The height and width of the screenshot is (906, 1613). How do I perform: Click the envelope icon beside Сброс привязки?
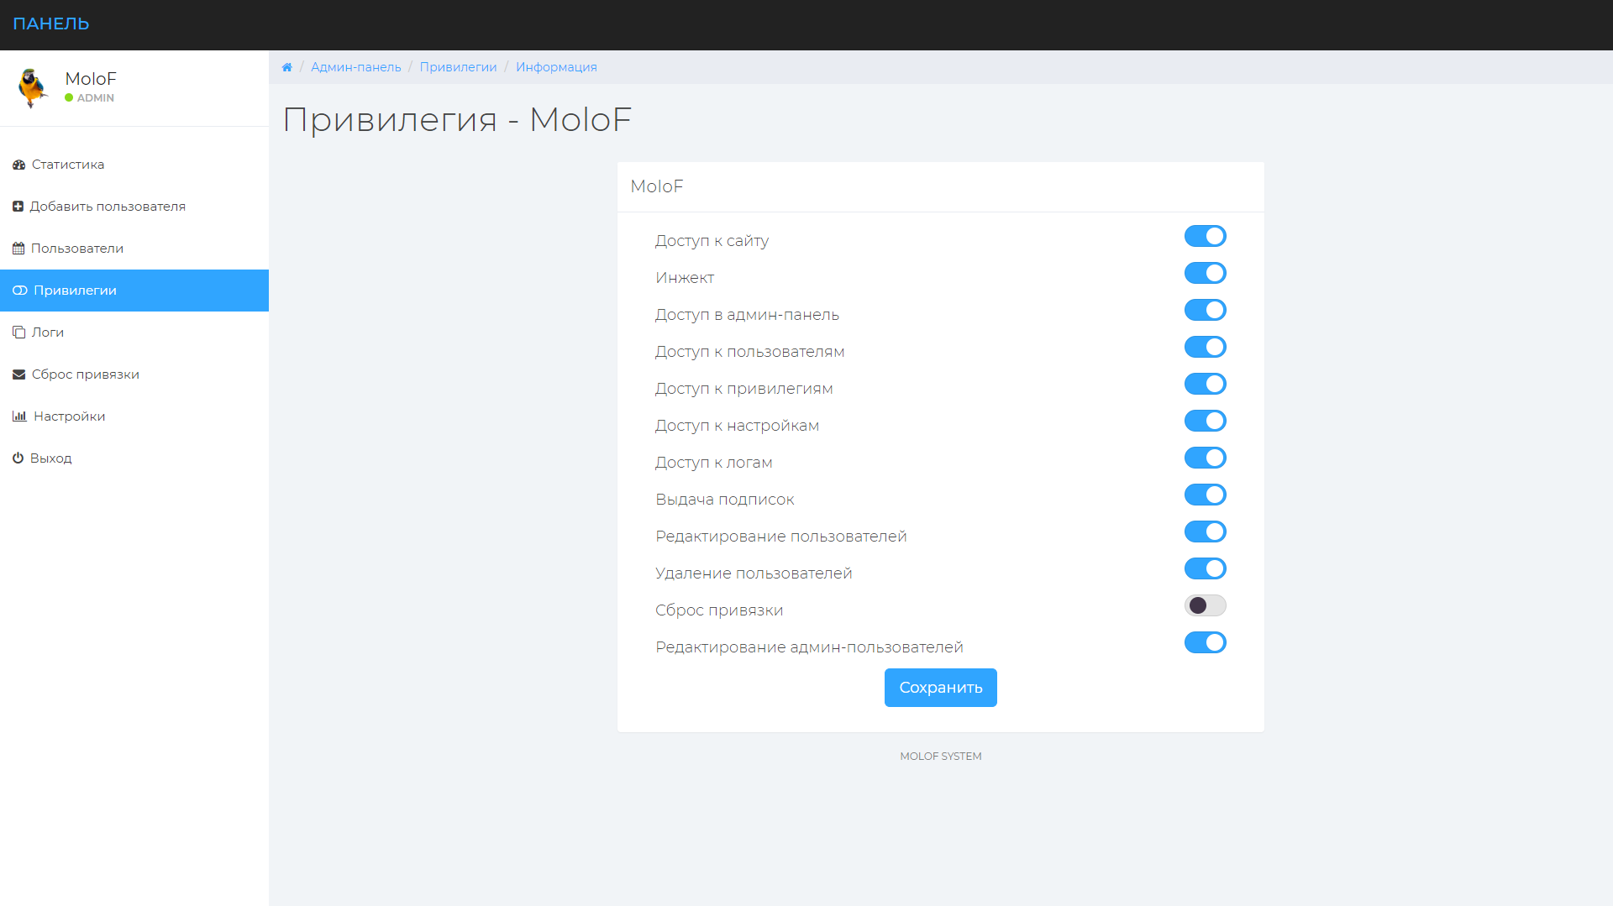[x=18, y=374]
